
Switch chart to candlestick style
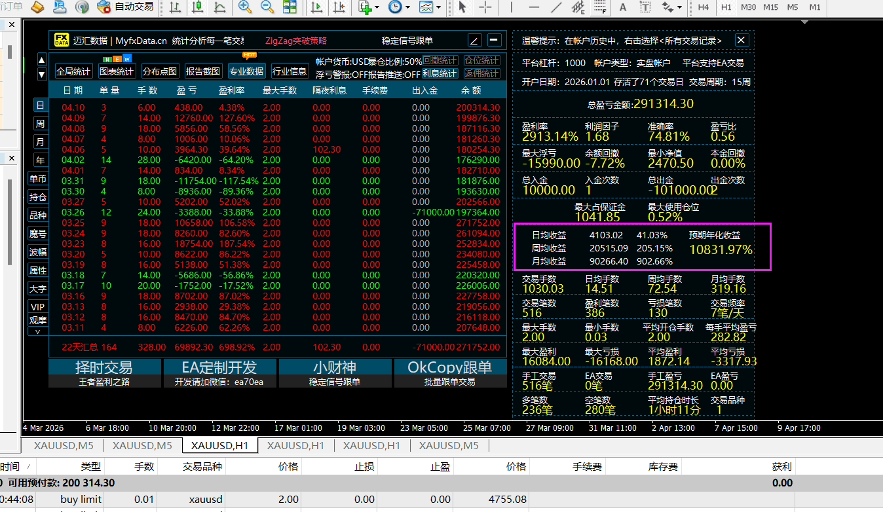198,7
